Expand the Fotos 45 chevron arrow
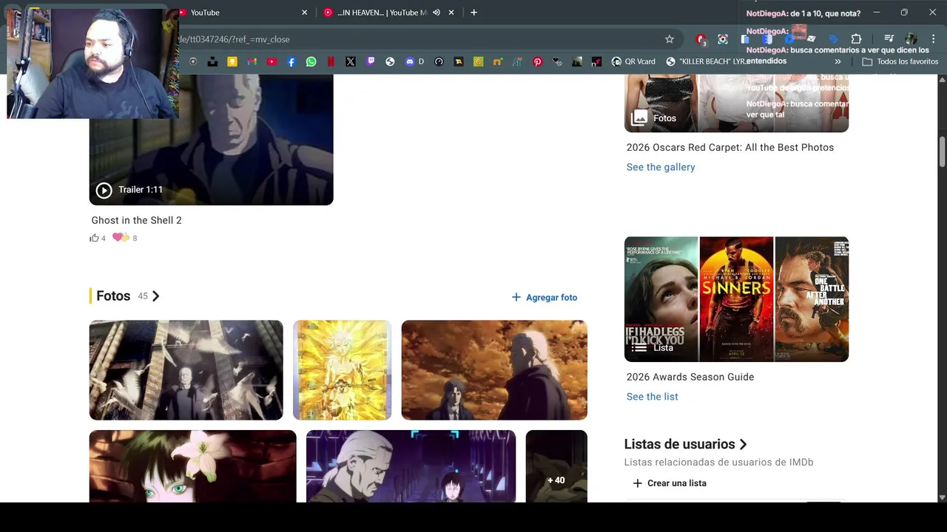 tap(155, 296)
